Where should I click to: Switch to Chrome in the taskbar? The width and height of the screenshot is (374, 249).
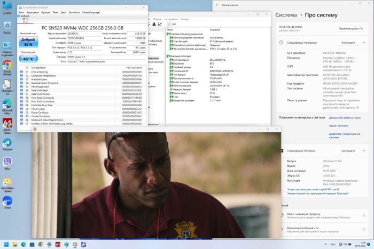pos(41,245)
